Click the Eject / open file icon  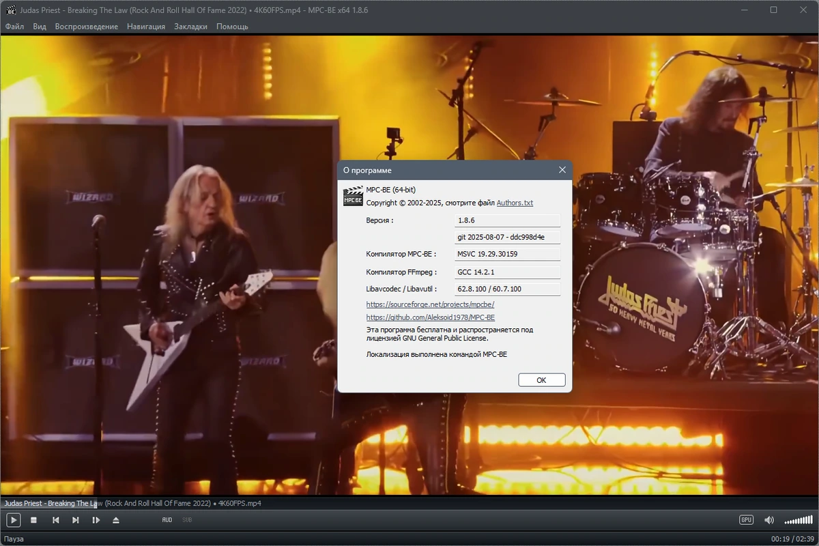116,520
